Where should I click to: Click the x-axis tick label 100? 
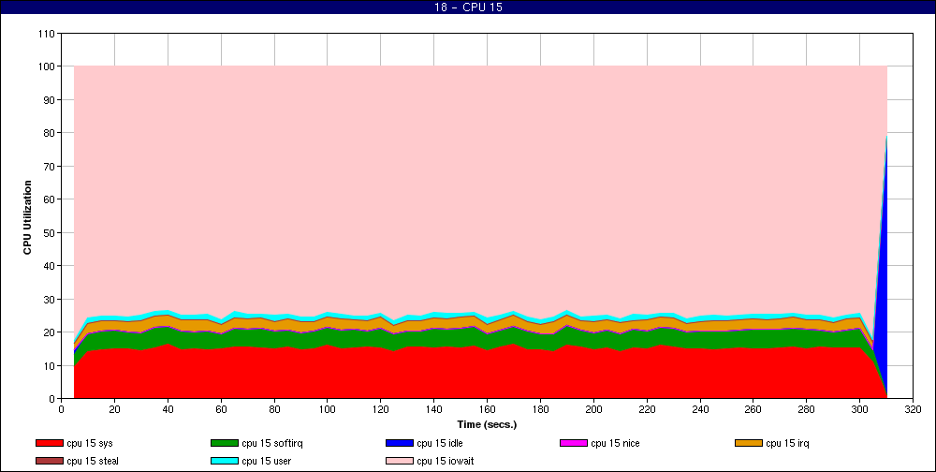click(327, 409)
